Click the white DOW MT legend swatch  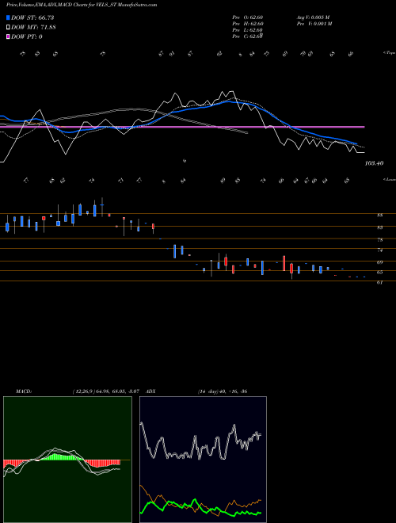click(8, 28)
